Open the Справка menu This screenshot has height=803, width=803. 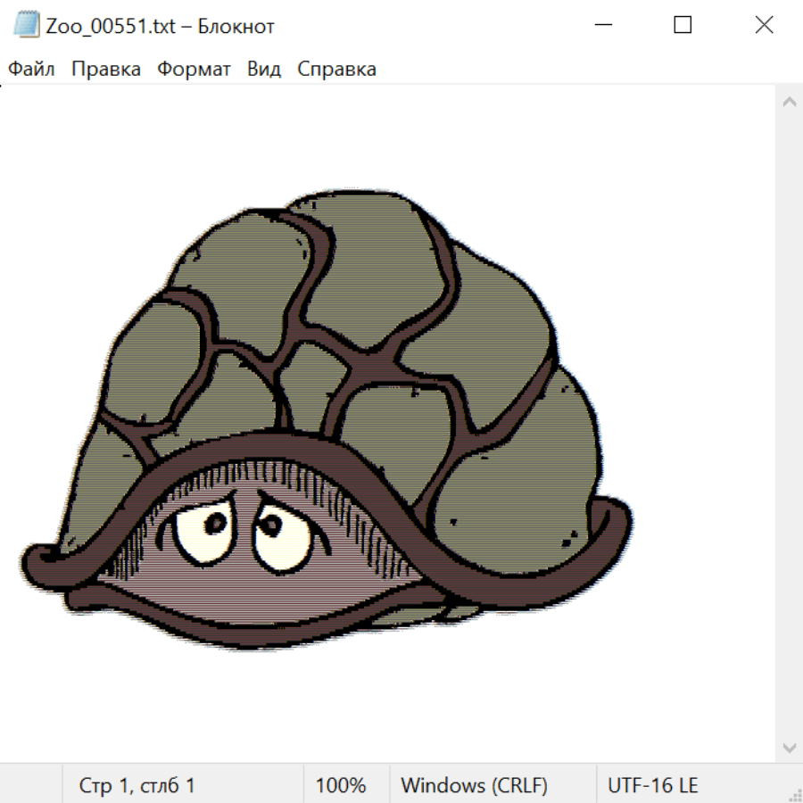336,70
